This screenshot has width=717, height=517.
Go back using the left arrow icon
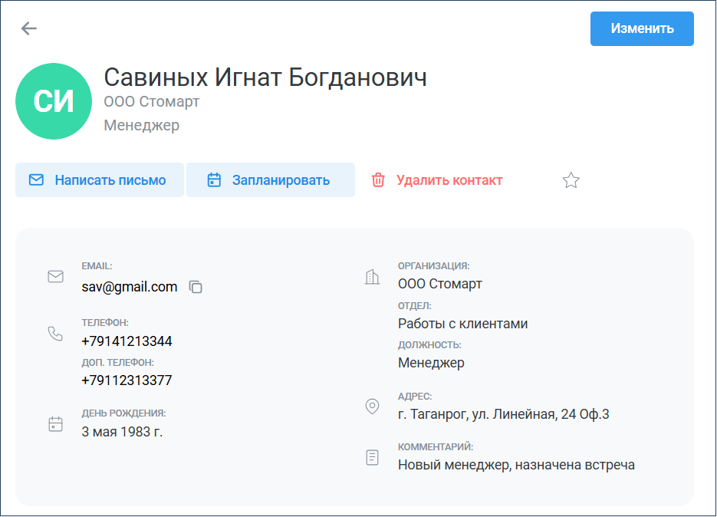(x=29, y=28)
